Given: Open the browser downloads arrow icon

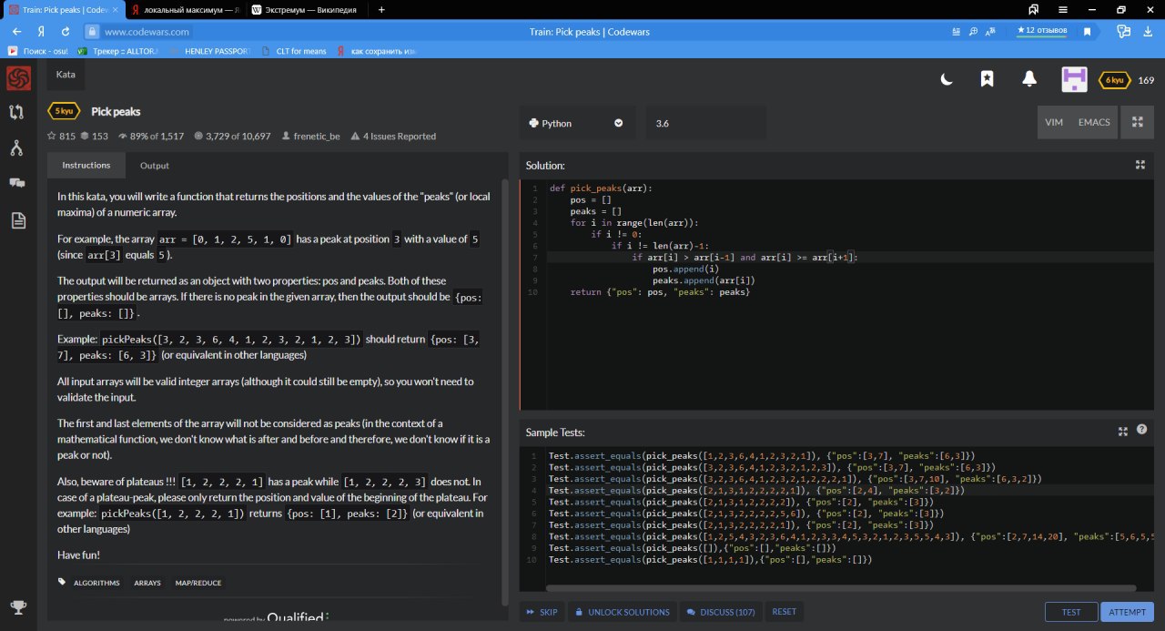Looking at the screenshot, I should pos(1149,31).
